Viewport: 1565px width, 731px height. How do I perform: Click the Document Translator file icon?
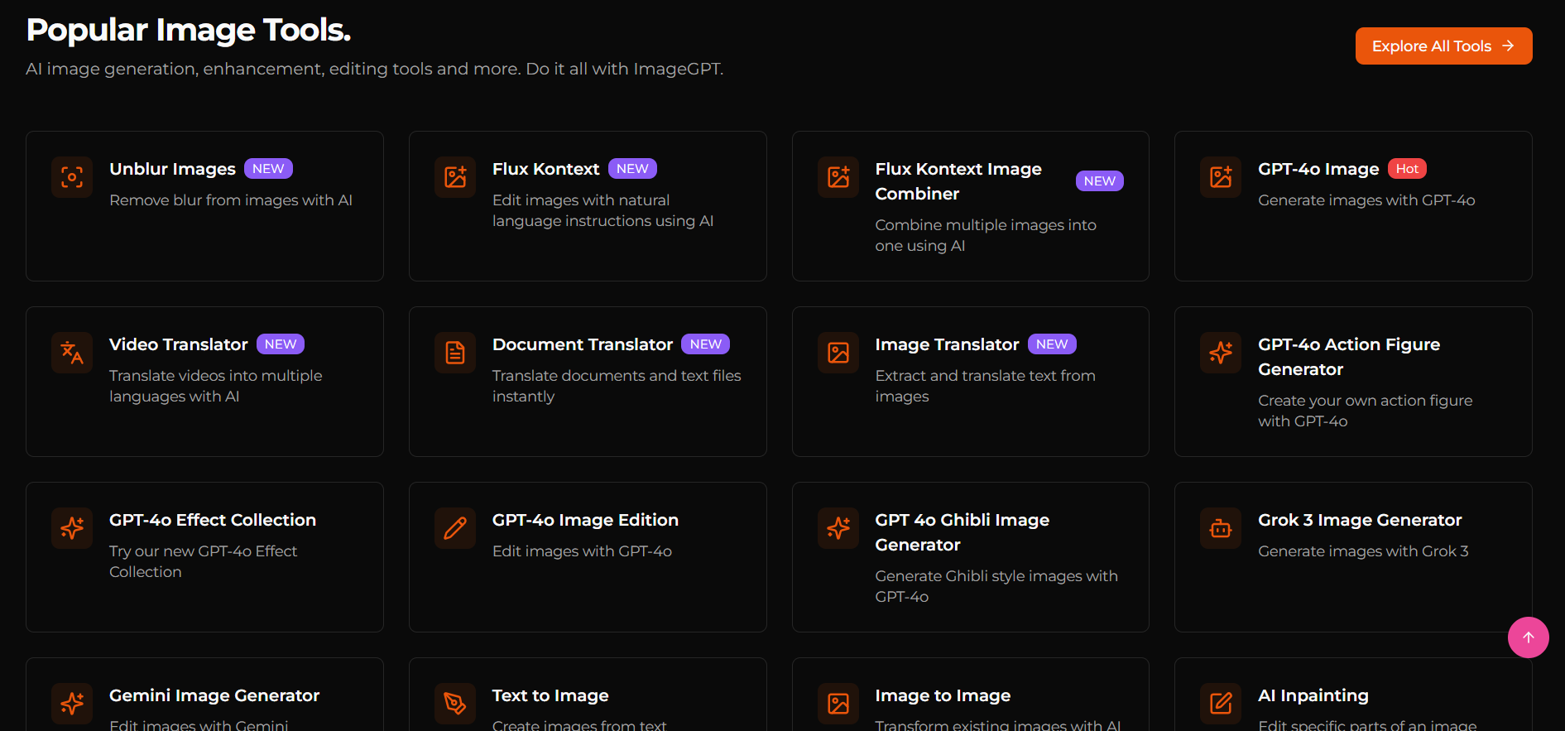coord(455,353)
